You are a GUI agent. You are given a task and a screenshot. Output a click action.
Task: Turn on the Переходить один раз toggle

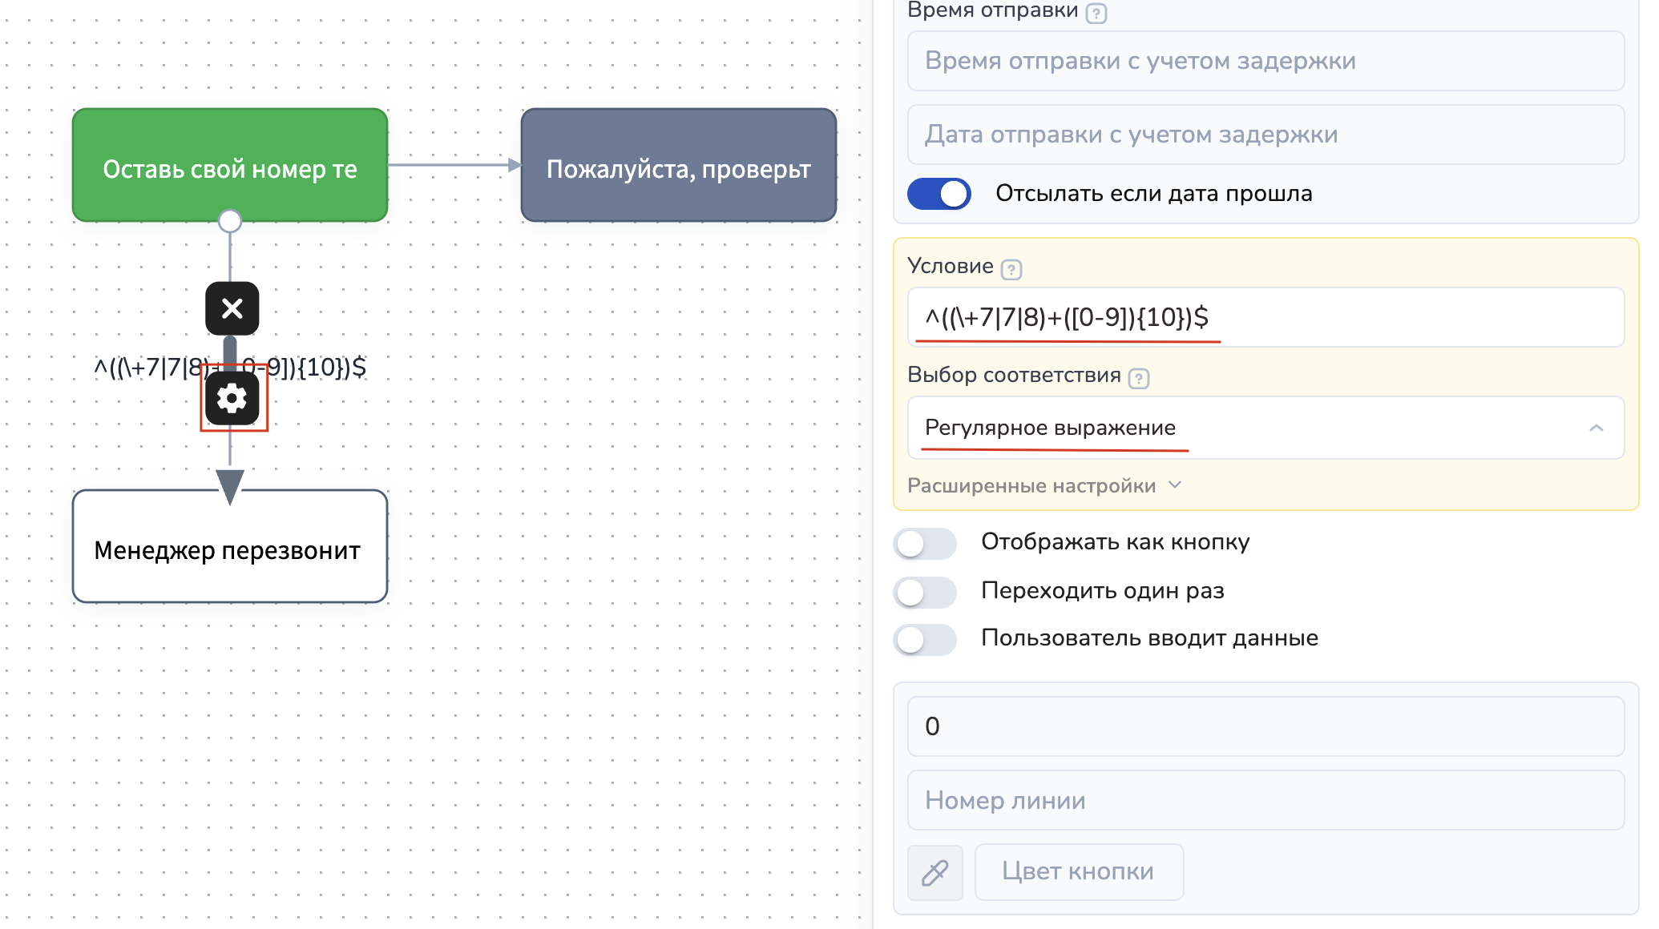(925, 593)
